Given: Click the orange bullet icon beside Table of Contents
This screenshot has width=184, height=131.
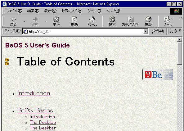Looking at the screenshot, I should click(x=7, y=62).
